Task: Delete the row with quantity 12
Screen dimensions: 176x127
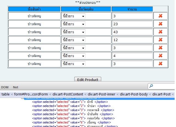Action: point(160,40)
